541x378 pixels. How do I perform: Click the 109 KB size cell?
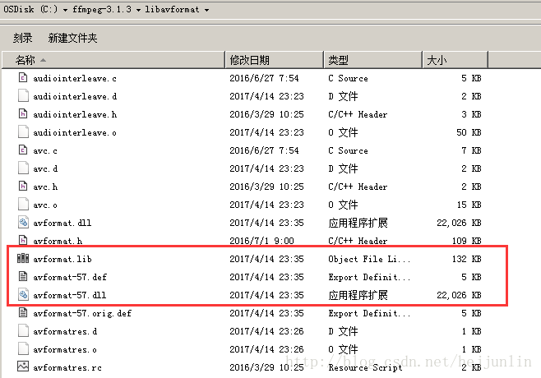[x=466, y=241]
